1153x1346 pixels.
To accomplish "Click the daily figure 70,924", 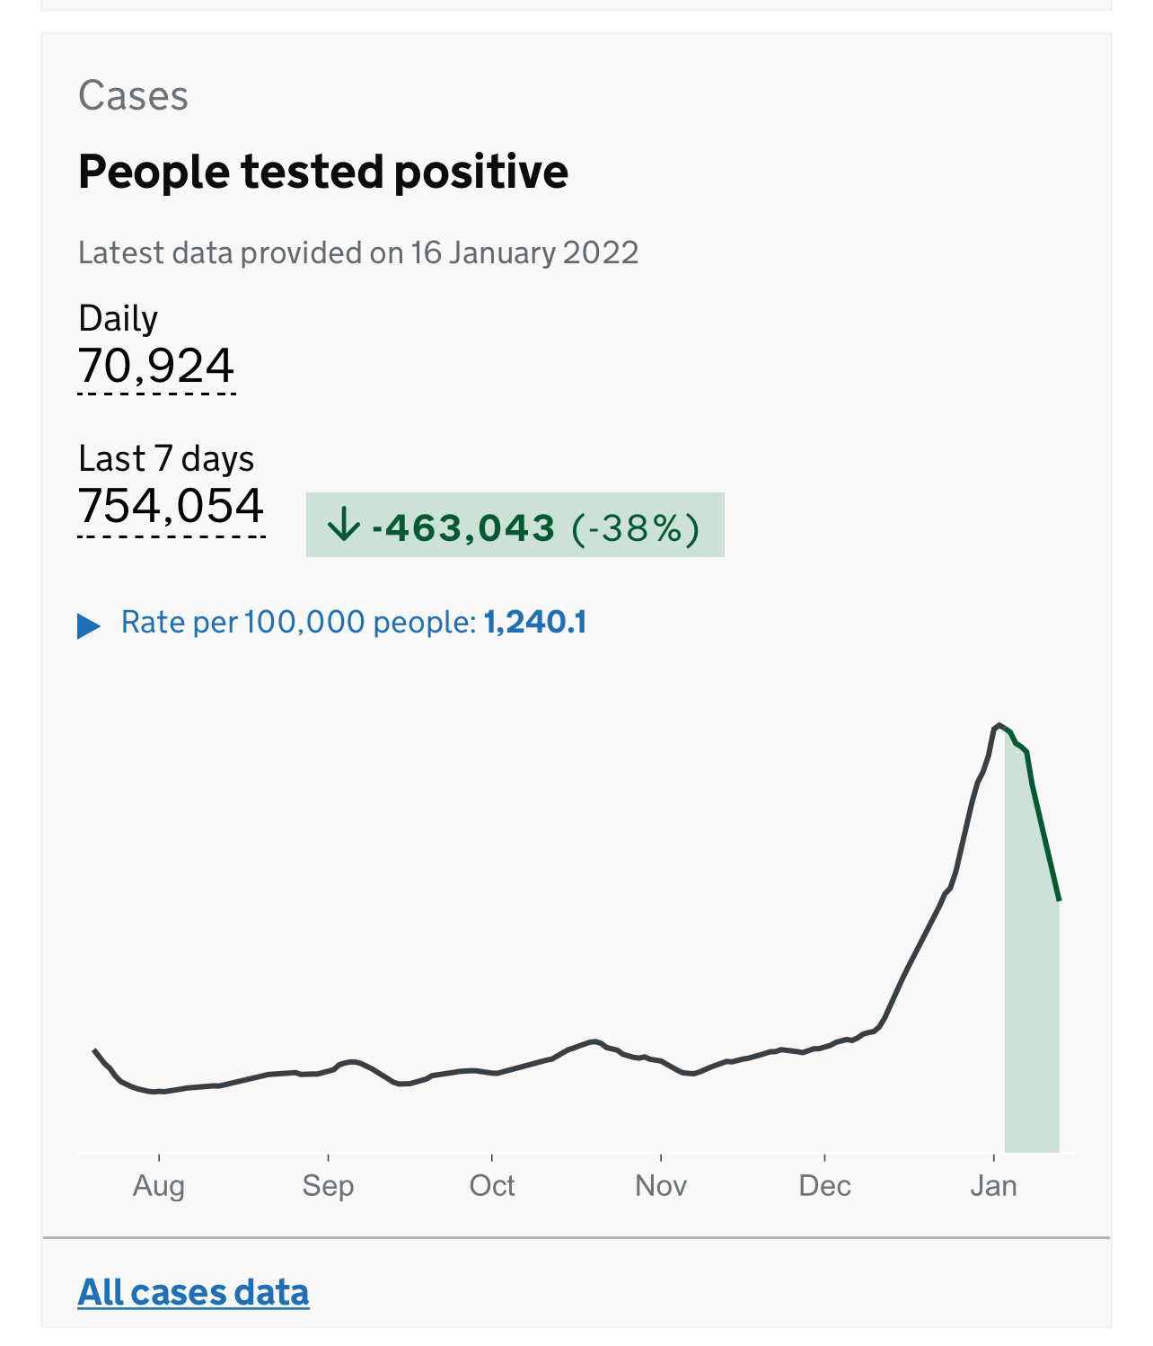I will (156, 366).
